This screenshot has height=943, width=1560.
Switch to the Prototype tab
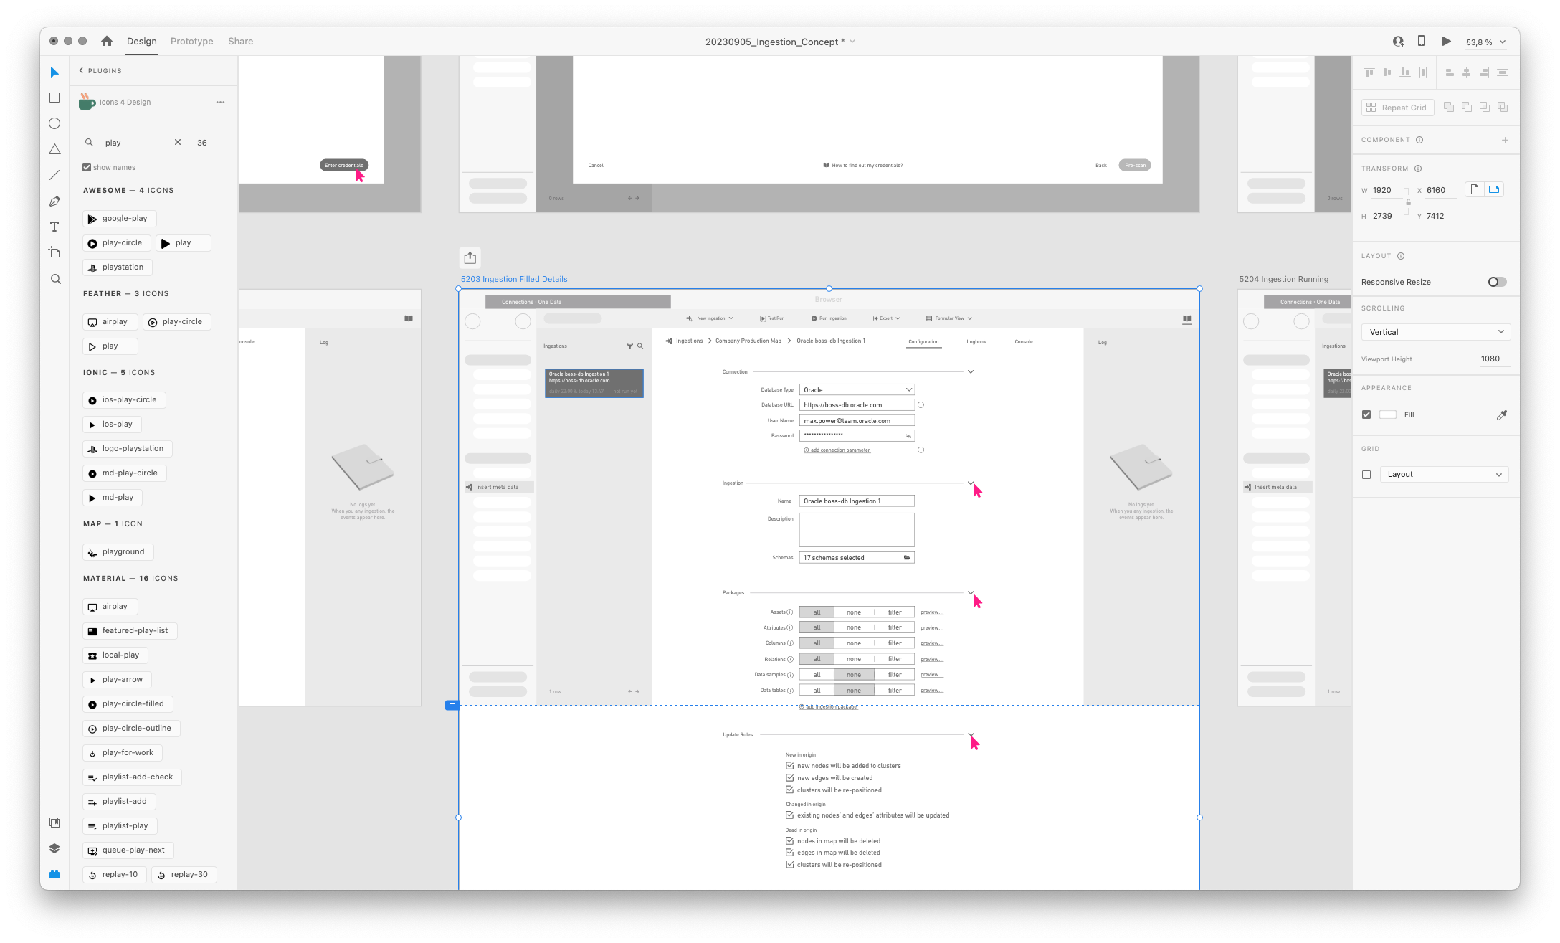191,41
